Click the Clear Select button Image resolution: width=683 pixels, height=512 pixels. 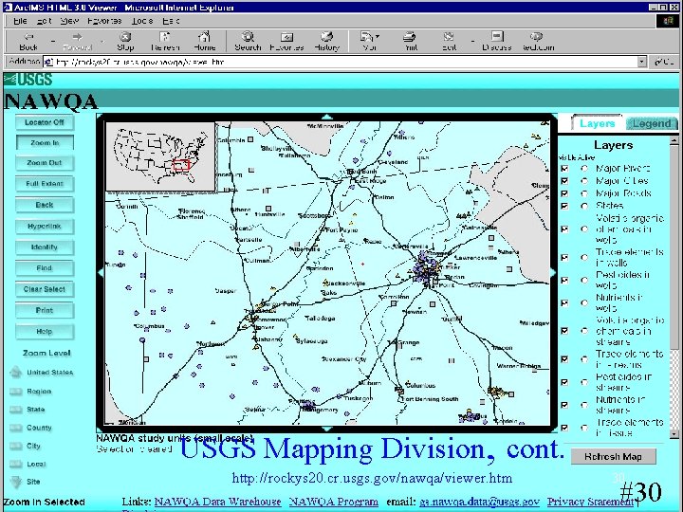pos(45,289)
